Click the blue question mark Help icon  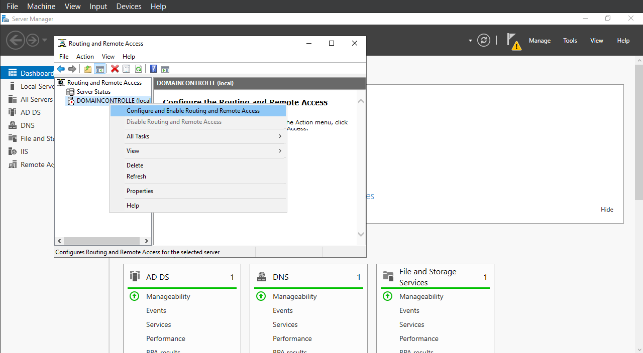(x=153, y=69)
